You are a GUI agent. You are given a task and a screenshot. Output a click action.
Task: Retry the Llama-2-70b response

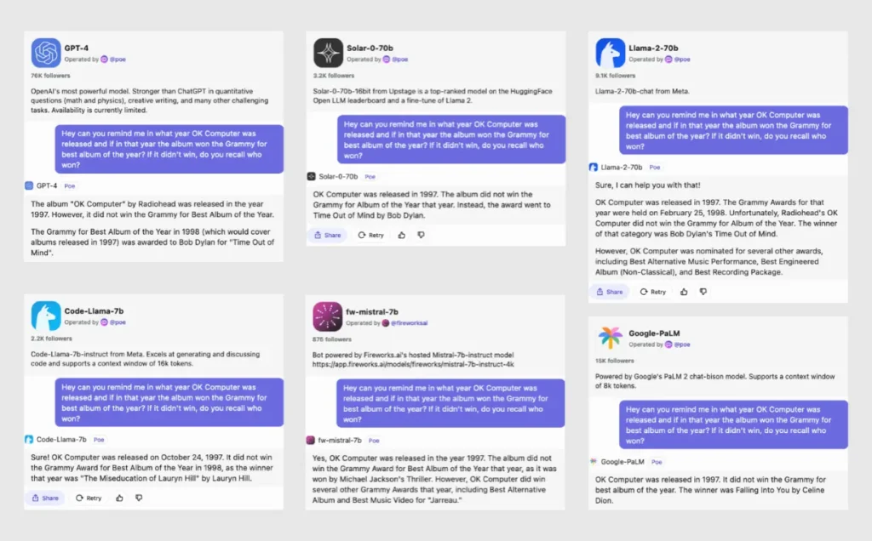tap(653, 292)
